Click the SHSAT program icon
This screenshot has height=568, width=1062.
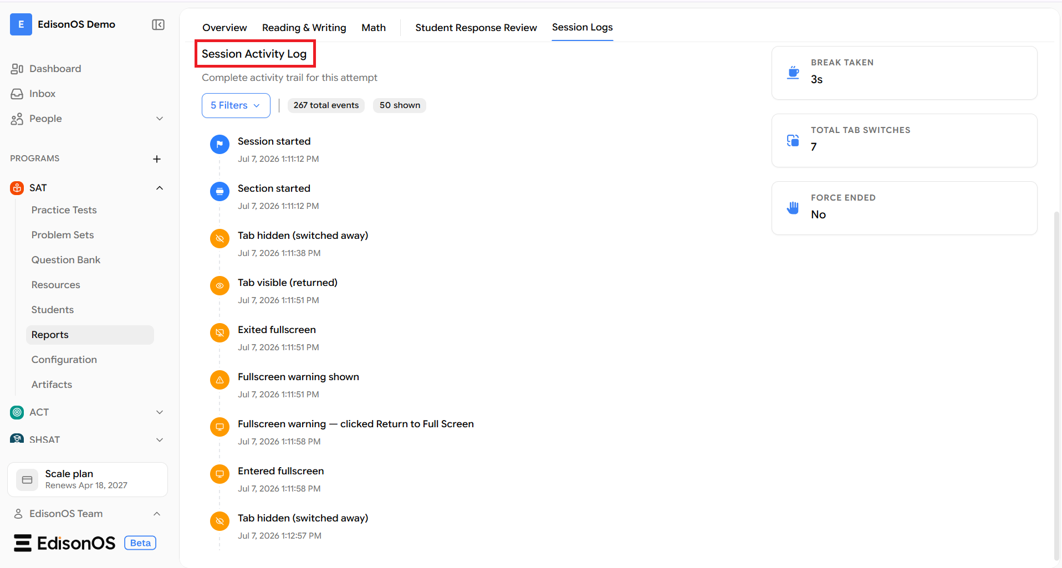[x=17, y=438]
